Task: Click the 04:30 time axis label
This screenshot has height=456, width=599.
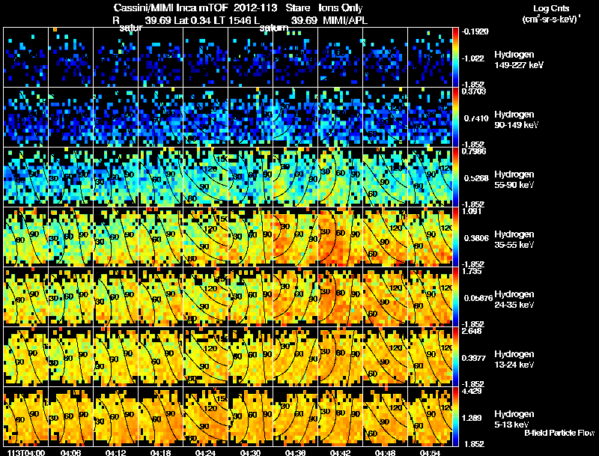Action: click(x=250, y=452)
